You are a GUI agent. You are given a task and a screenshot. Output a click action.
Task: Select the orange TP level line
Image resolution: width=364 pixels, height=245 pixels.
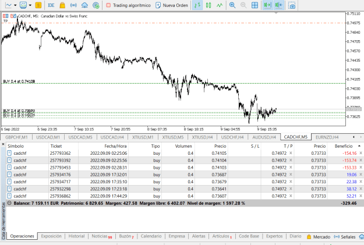click(x=174, y=23)
